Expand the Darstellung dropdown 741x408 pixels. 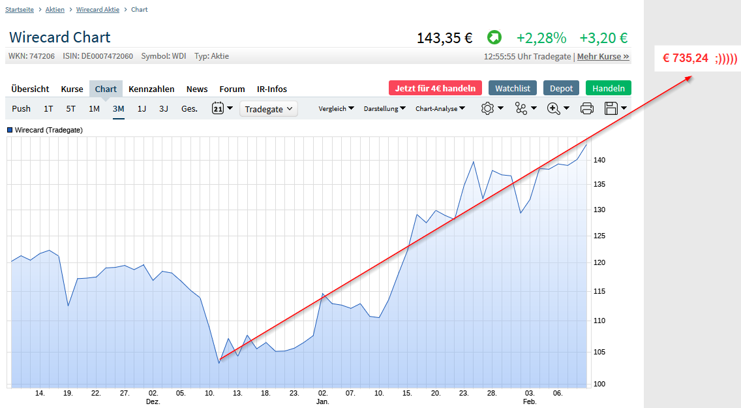pyautogui.click(x=382, y=108)
